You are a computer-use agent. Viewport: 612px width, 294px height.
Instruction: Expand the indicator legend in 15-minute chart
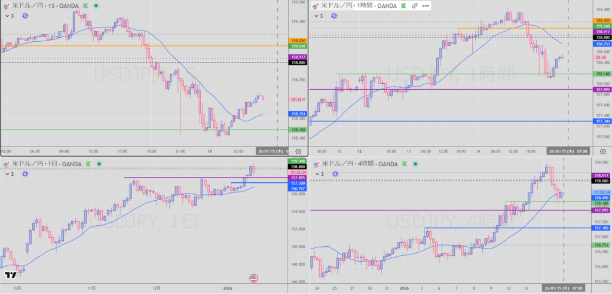(x=7, y=16)
